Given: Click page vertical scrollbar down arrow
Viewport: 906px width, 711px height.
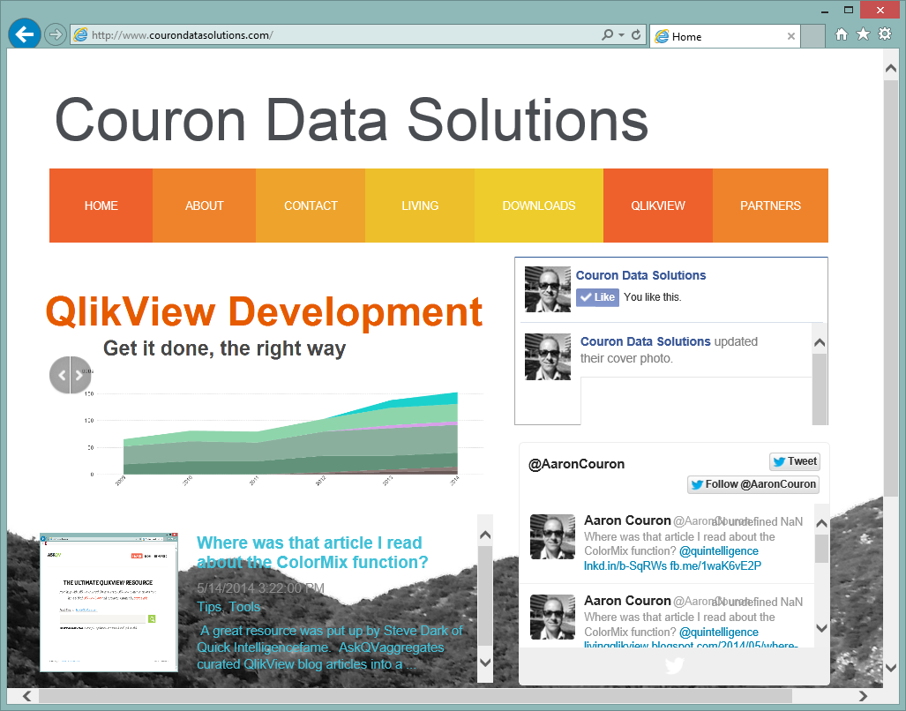Looking at the screenshot, I should 891,668.
